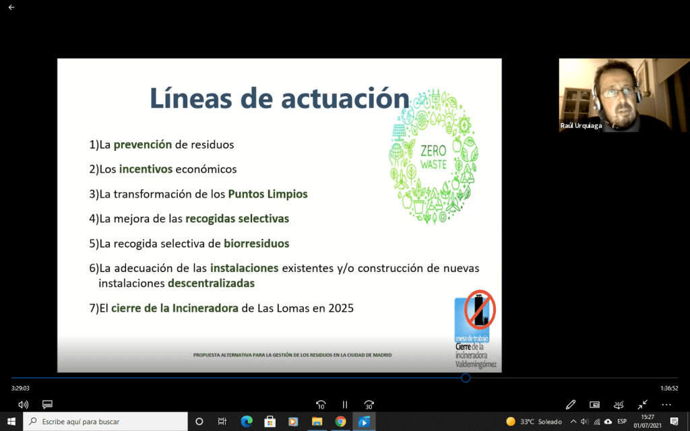Viewport: 690px width, 431px height.
Task: Skip back 10 seconds
Action: click(321, 405)
